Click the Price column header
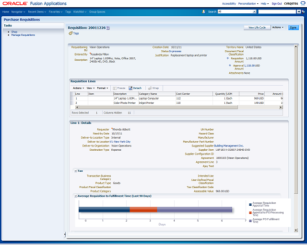The image size is (307, 245). [x=252, y=94]
